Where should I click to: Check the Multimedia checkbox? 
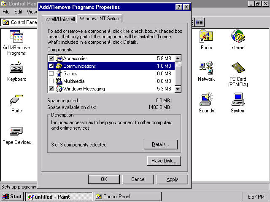(51, 81)
